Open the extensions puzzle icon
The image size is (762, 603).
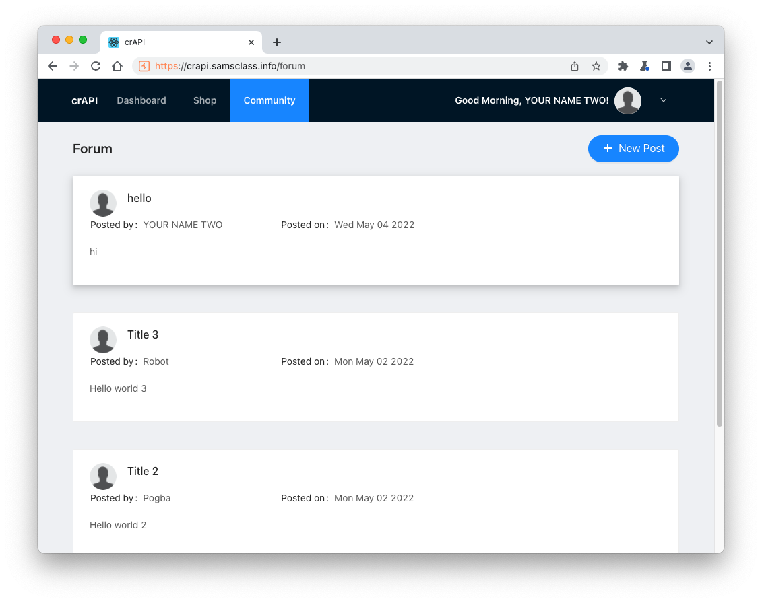click(x=623, y=66)
